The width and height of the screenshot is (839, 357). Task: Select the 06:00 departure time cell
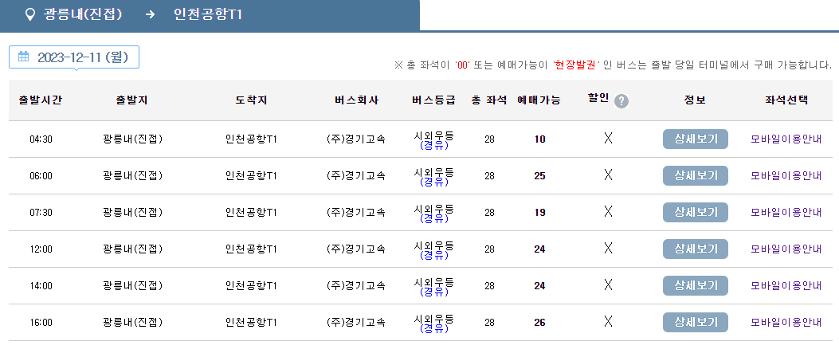41,175
